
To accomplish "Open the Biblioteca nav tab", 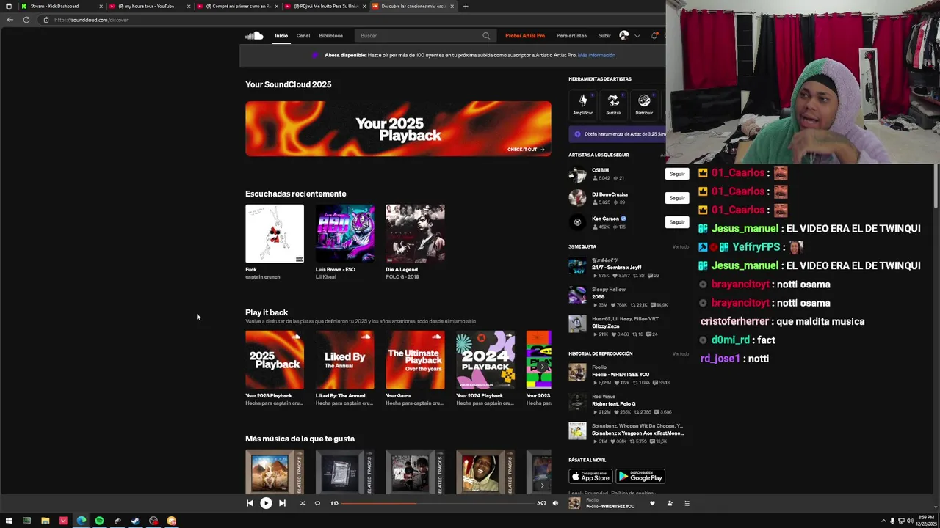I will point(330,35).
